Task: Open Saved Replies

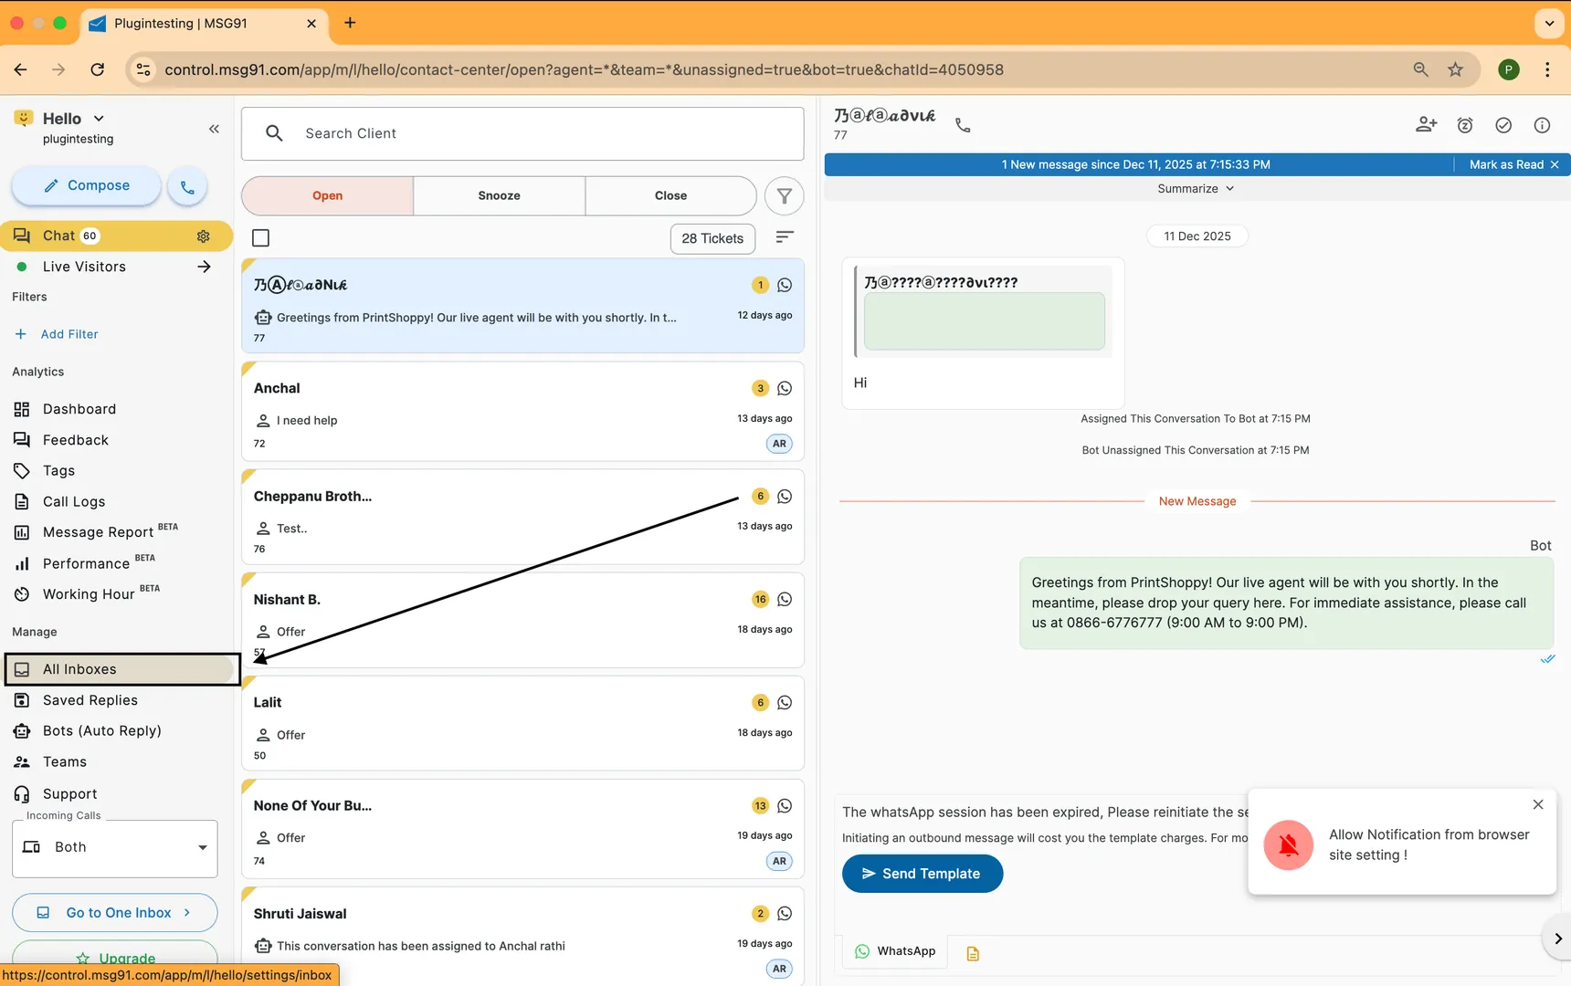Action: [x=90, y=700]
